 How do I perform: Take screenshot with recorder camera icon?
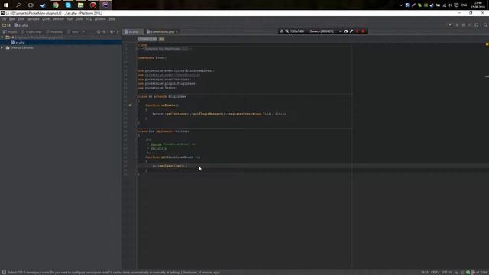point(345,31)
